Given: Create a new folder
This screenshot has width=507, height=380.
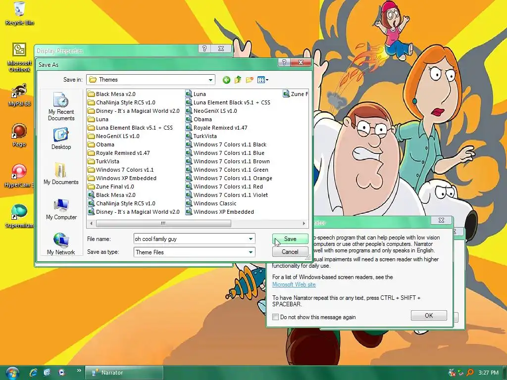Looking at the screenshot, I should click(250, 80).
